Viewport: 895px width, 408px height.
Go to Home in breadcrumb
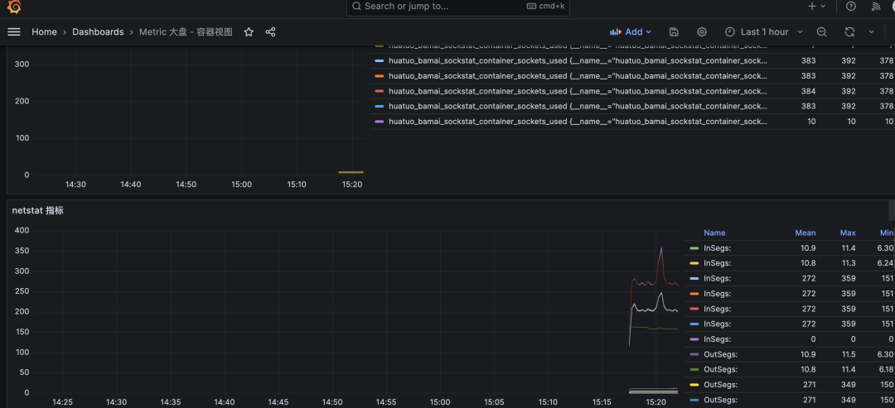[x=44, y=31]
